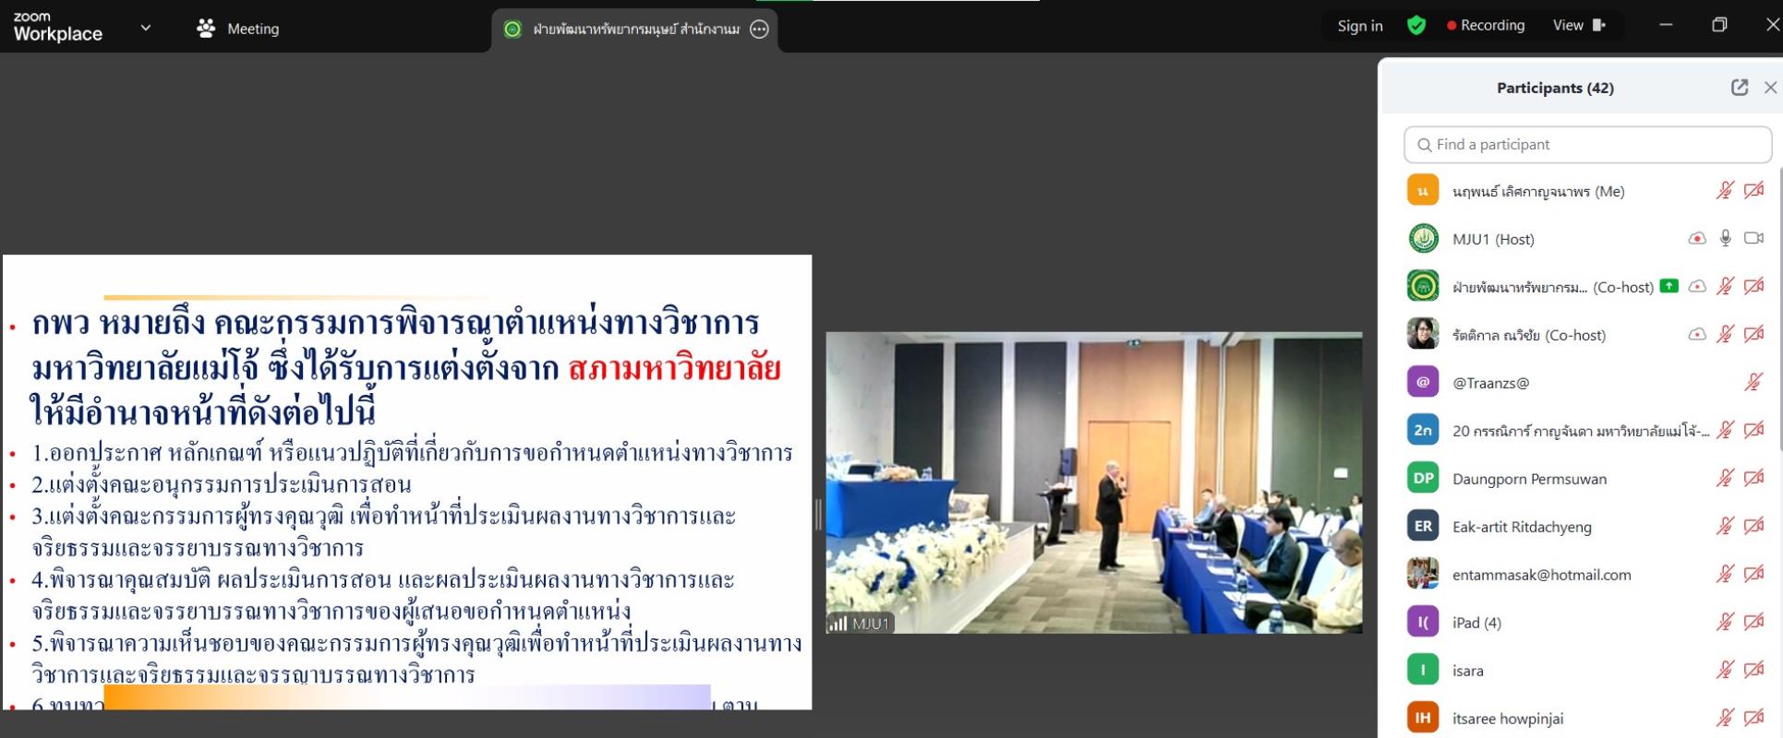Click the Find a participant search field

coord(1586,145)
